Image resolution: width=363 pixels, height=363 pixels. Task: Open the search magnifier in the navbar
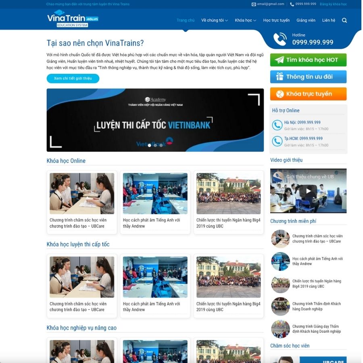click(344, 20)
